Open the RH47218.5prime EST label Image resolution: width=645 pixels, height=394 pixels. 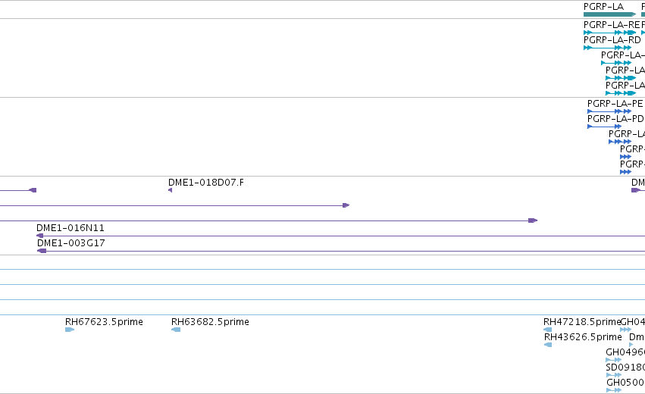(x=581, y=321)
